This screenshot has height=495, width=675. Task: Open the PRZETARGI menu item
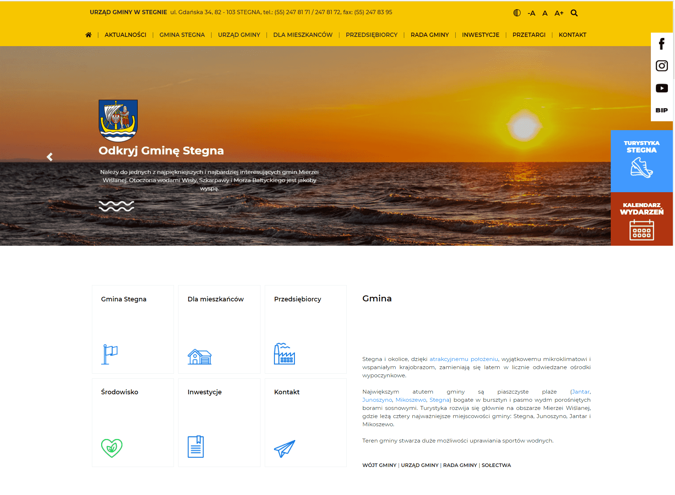click(x=529, y=35)
